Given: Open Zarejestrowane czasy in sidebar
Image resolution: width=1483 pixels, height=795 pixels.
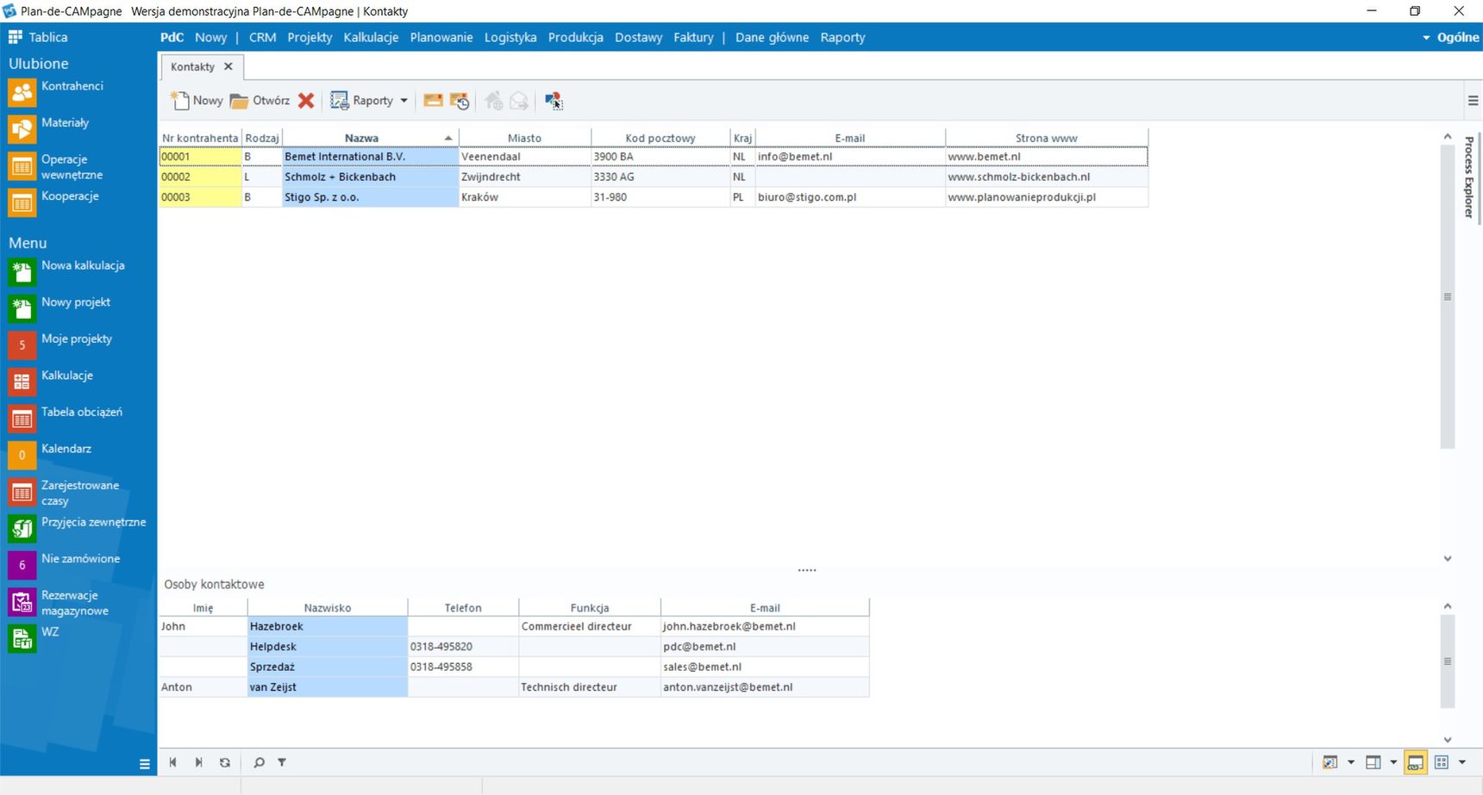Looking at the screenshot, I should (x=64, y=493).
